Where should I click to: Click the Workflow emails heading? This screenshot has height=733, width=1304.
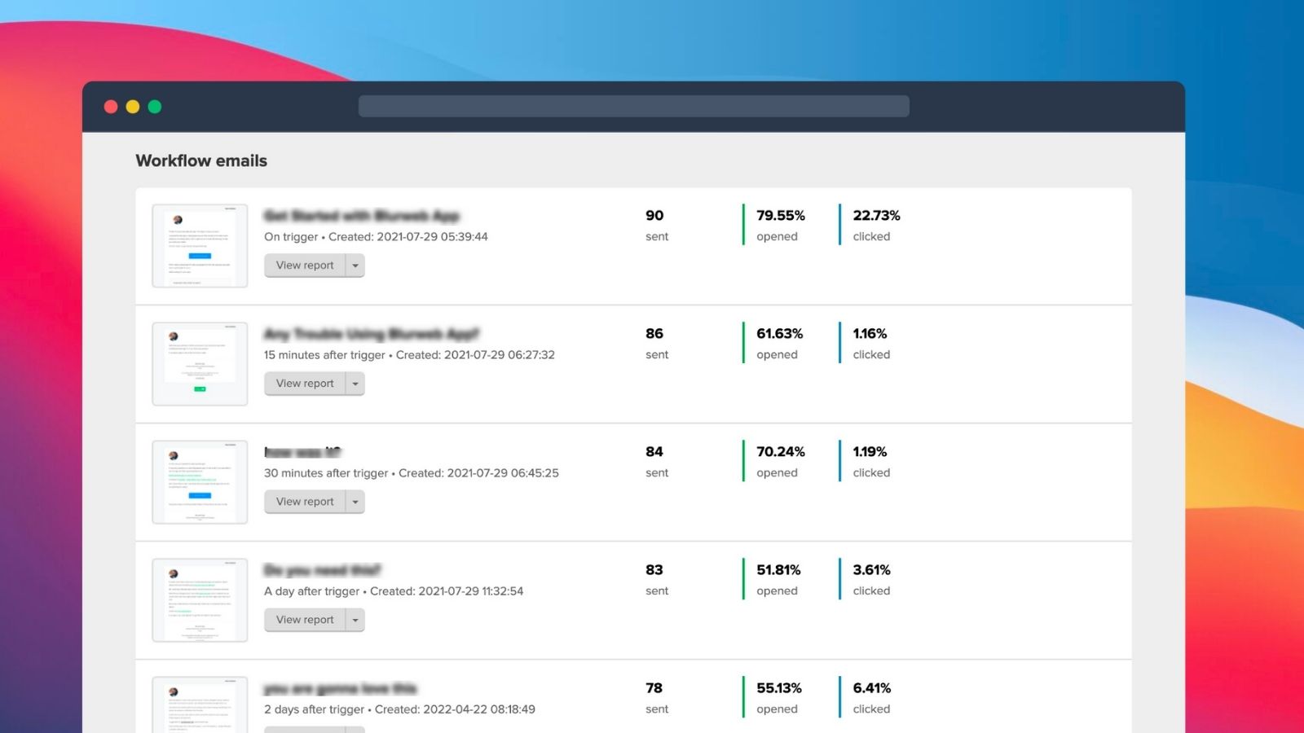[x=201, y=160]
